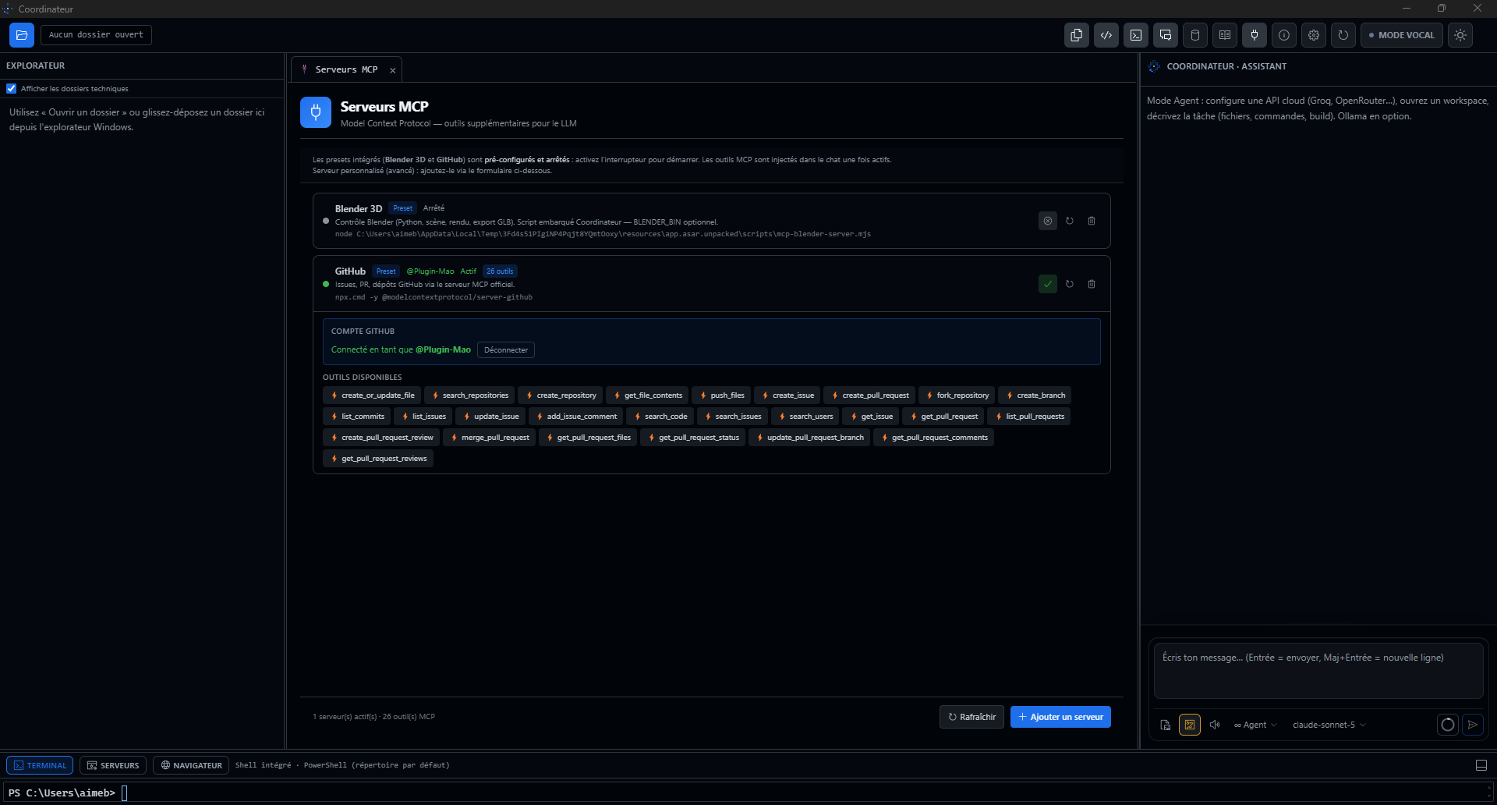Viewport: 1497px width, 805px height.
Task: Select the create_pull_request tool chip
Action: 869,395
